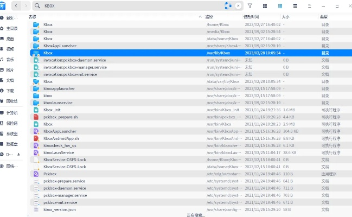Sort files by 名称 column header
This screenshot has width=352, height=217.
pos(33,17)
